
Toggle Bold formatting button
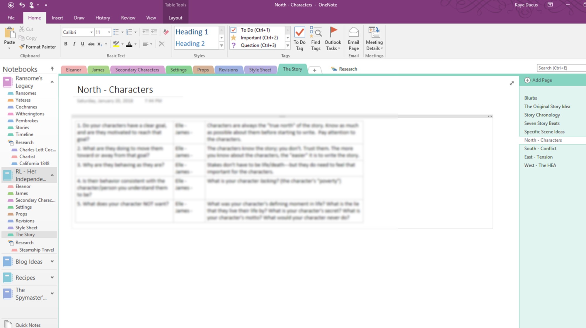66,44
